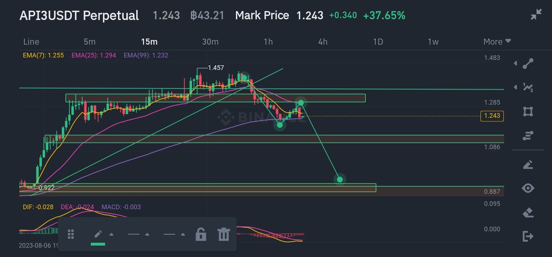Click the 1.457 high price label

pos(216,68)
